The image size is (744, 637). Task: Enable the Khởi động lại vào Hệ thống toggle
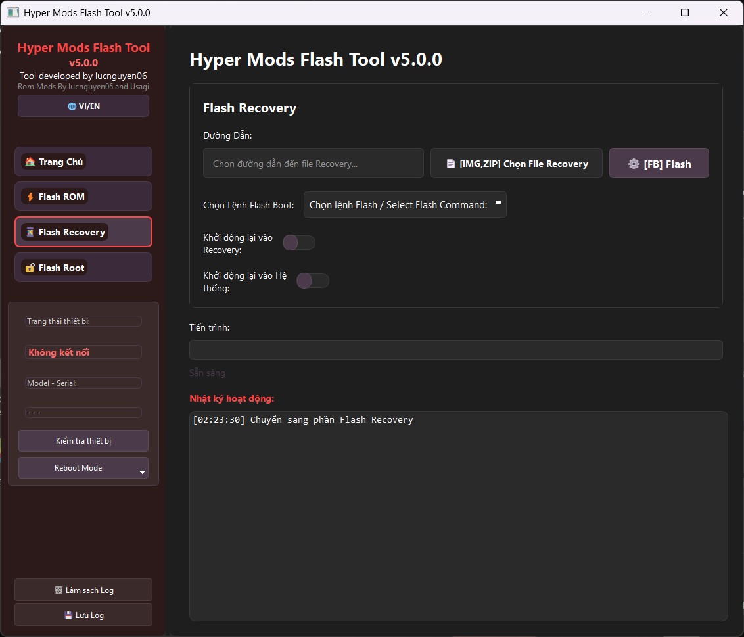coord(313,281)
